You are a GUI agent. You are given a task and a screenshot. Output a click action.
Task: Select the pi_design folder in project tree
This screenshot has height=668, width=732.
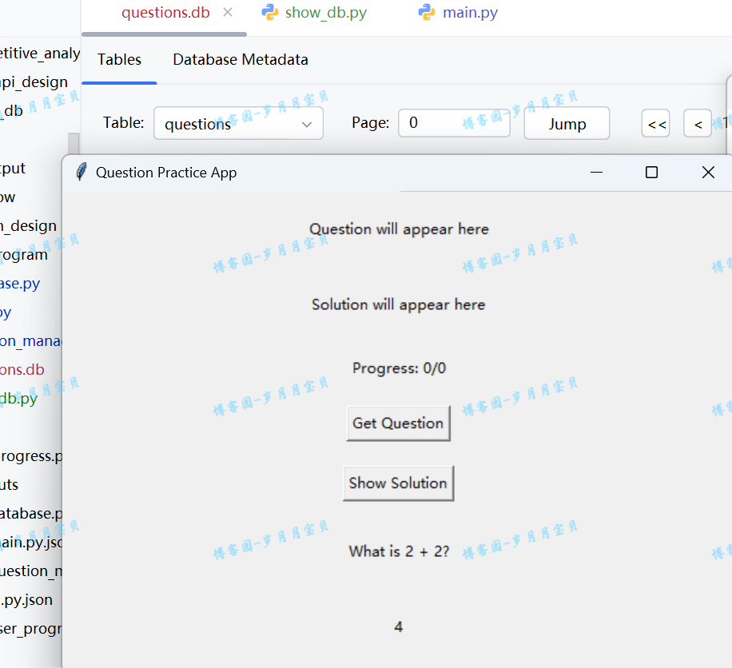(34, 82)
